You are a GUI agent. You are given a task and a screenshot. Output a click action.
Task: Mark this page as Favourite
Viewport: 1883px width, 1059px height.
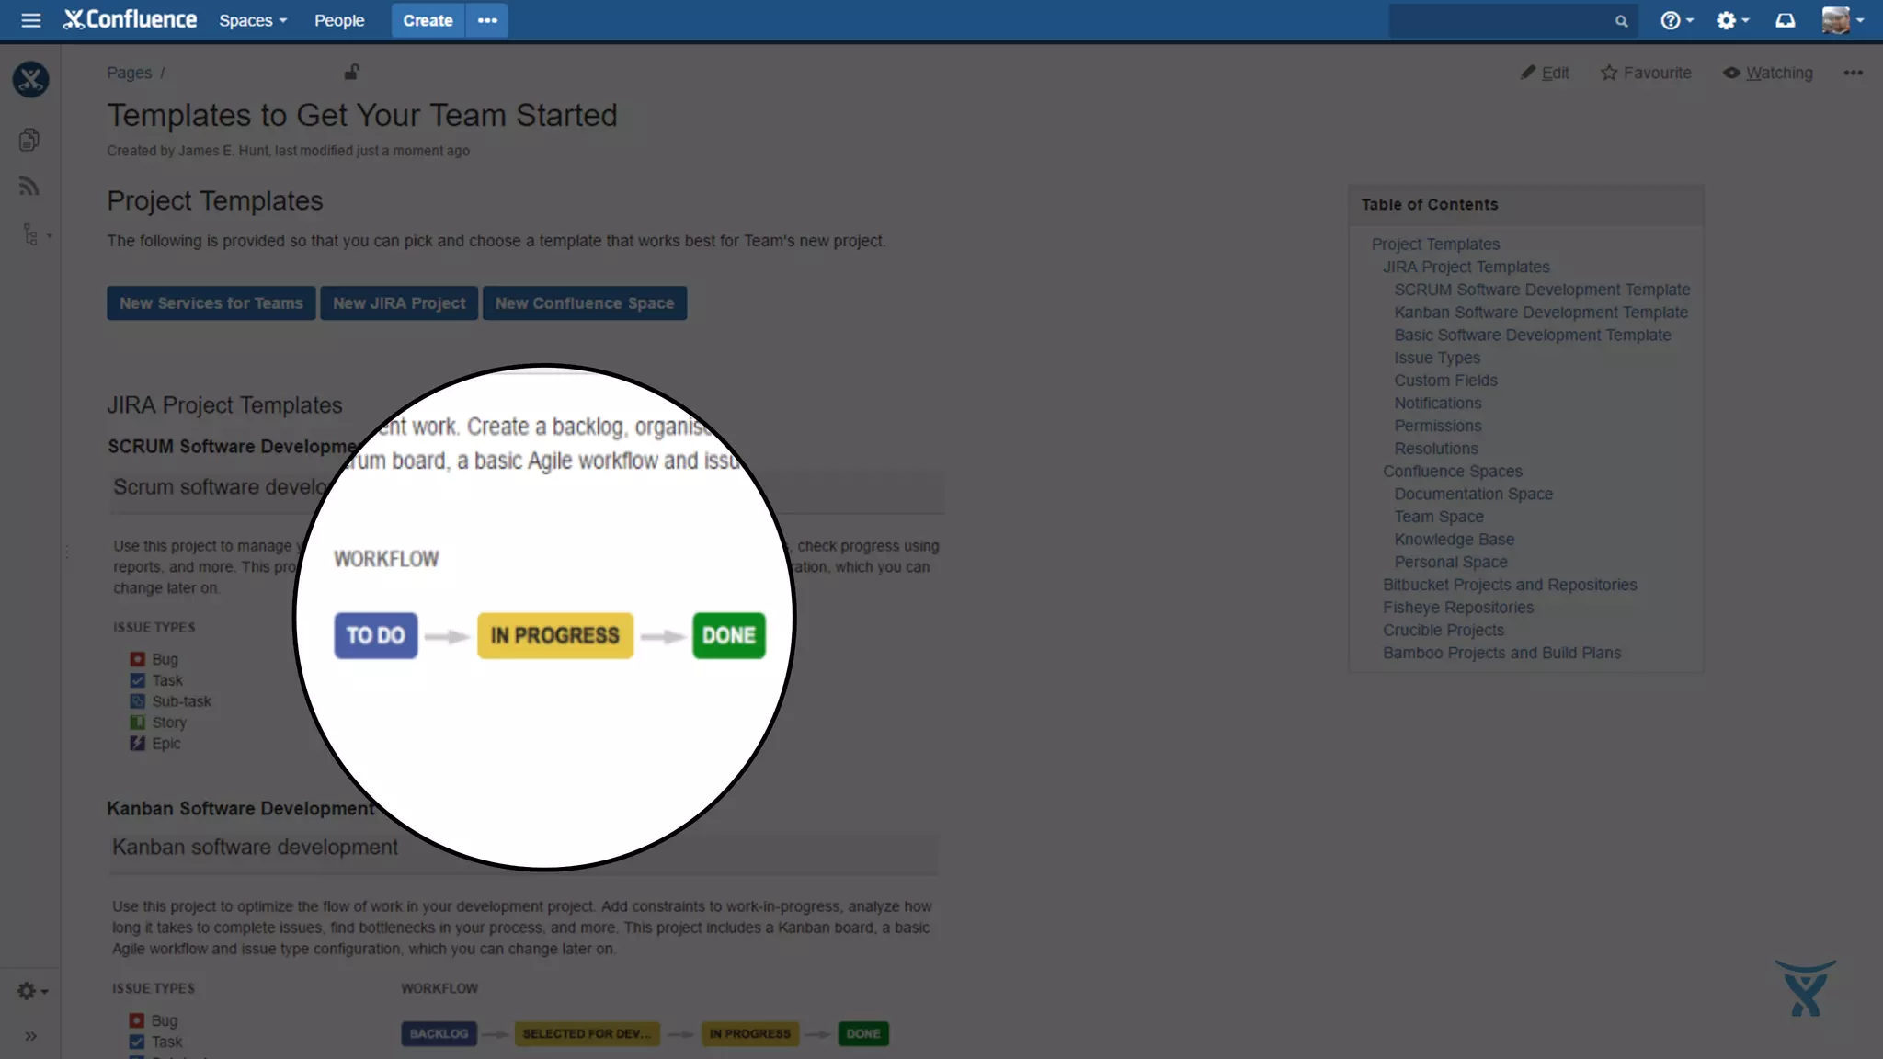[1646, 73]
